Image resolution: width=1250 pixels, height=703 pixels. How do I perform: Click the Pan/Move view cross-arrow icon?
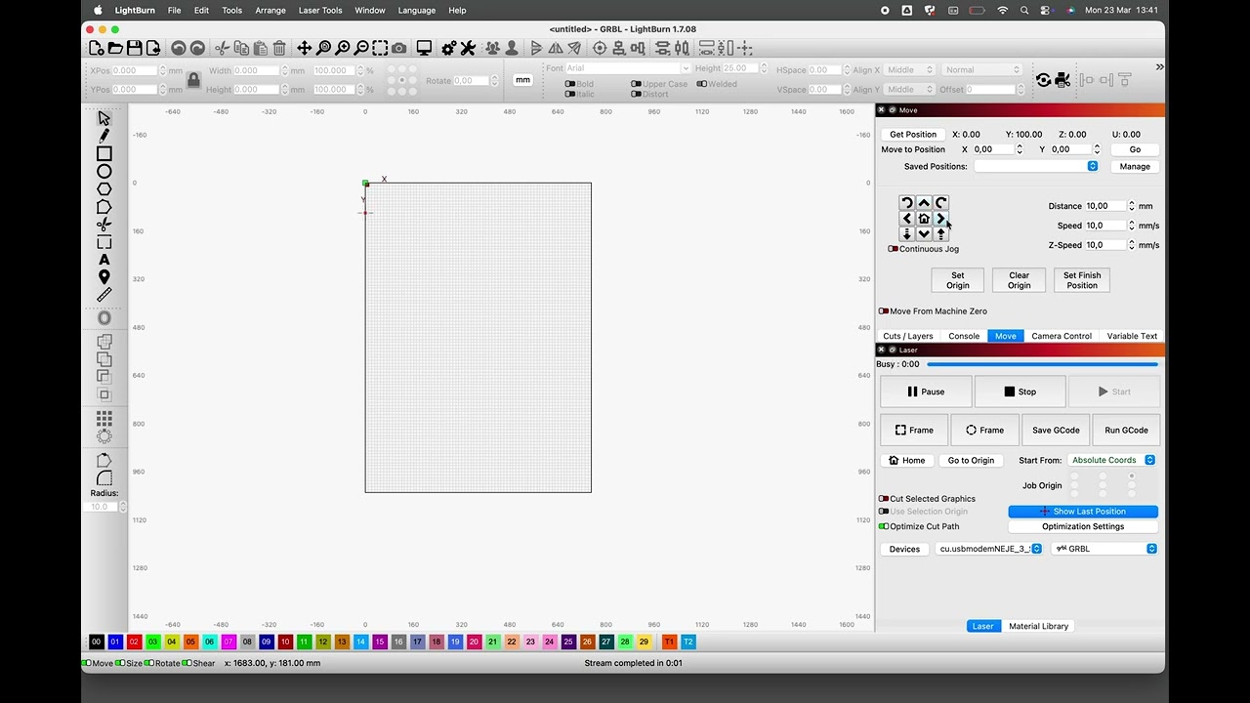click(305, 48)
